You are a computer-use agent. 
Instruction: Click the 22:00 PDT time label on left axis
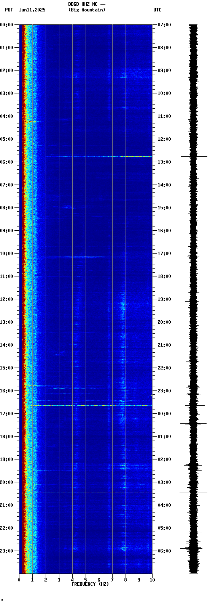(7, 528)
